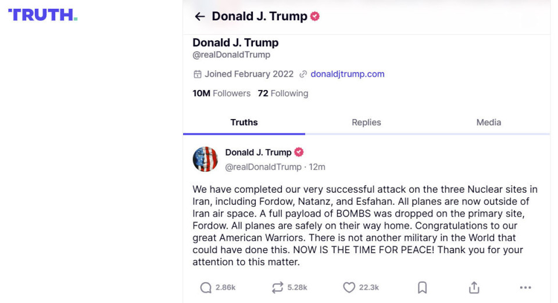Like the post with the heart icon
This screenshot has height=303, width=558.
pyautogui.click(x=349, y=287)
